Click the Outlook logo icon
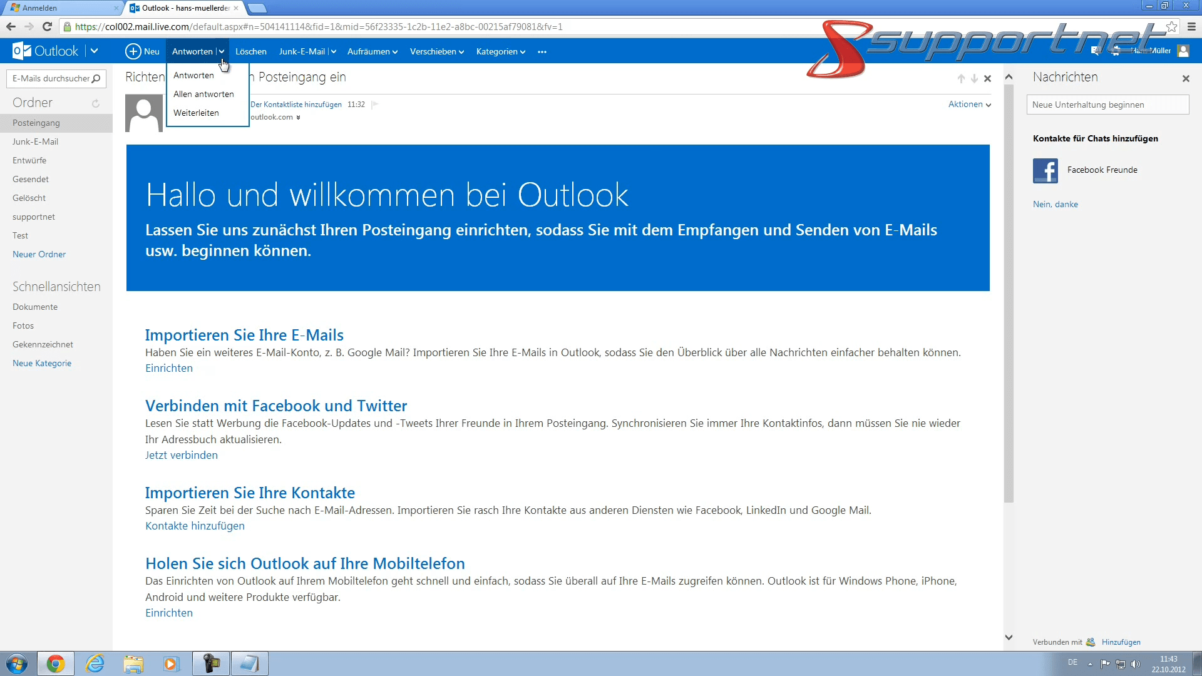This screenshot has width=1202, height=676. point(22,51)
